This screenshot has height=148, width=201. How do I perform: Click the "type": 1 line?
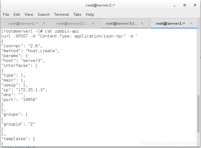click(x=13, y=75)
